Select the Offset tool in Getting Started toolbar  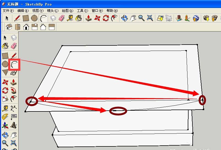(x=114, y=18)
